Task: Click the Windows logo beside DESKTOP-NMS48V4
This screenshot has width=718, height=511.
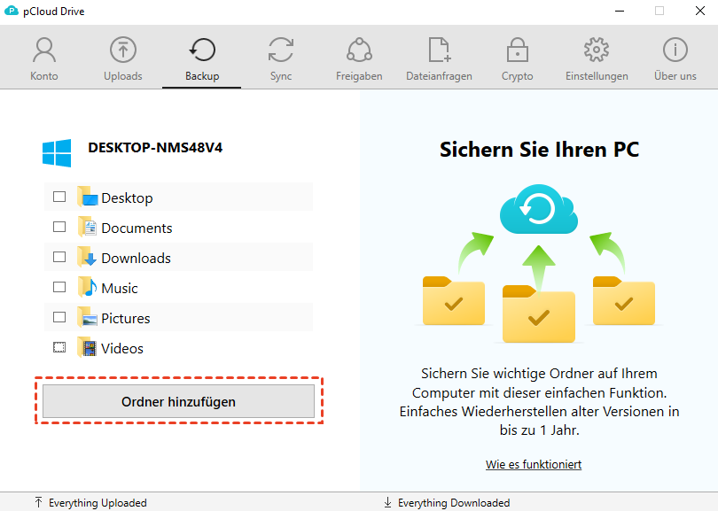Action: tap(57, 153)
